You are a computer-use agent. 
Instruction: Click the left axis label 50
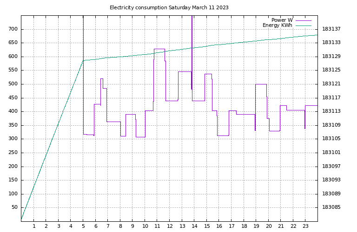14,207
